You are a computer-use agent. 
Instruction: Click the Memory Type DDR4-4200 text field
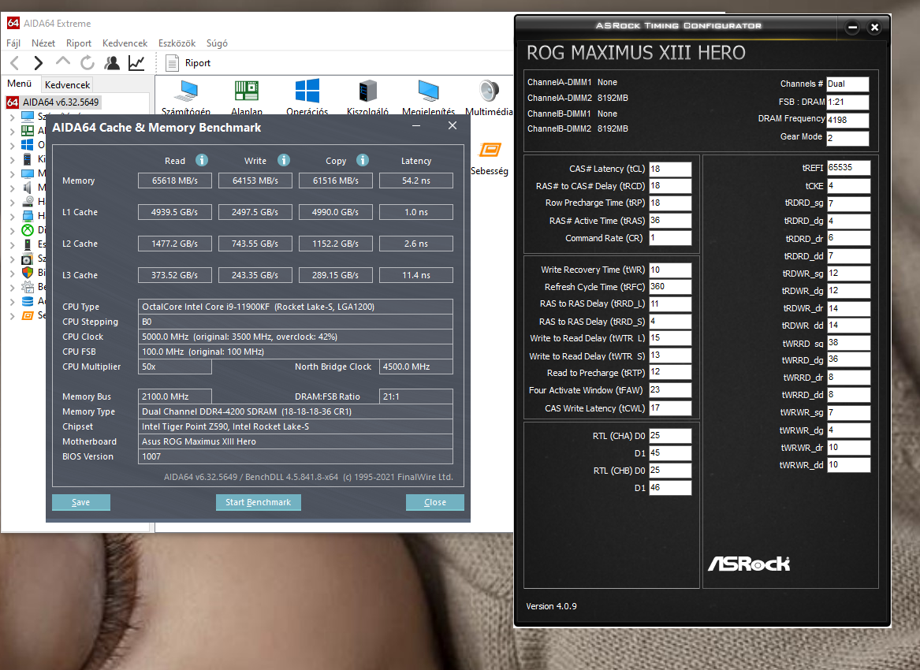tap(295, 412)
